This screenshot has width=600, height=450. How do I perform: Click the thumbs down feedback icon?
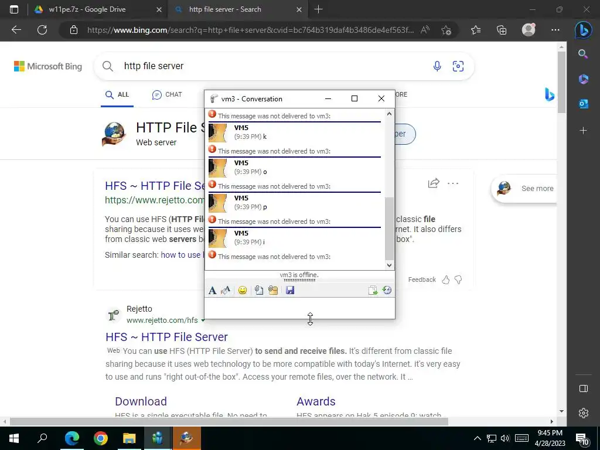(x=458, y=279)
